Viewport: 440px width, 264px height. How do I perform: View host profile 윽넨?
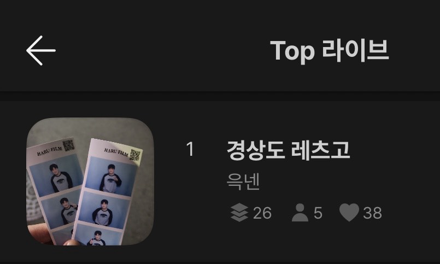243,181
